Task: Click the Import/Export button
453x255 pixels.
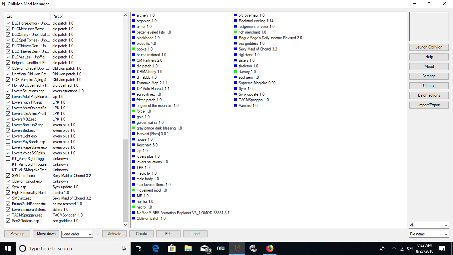Action: pos(429,105)
